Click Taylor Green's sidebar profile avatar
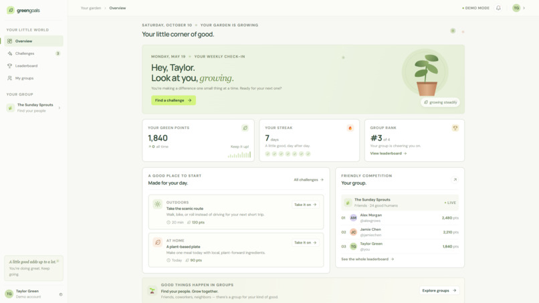This screenshot has width=539, height=303. point(9,294)
